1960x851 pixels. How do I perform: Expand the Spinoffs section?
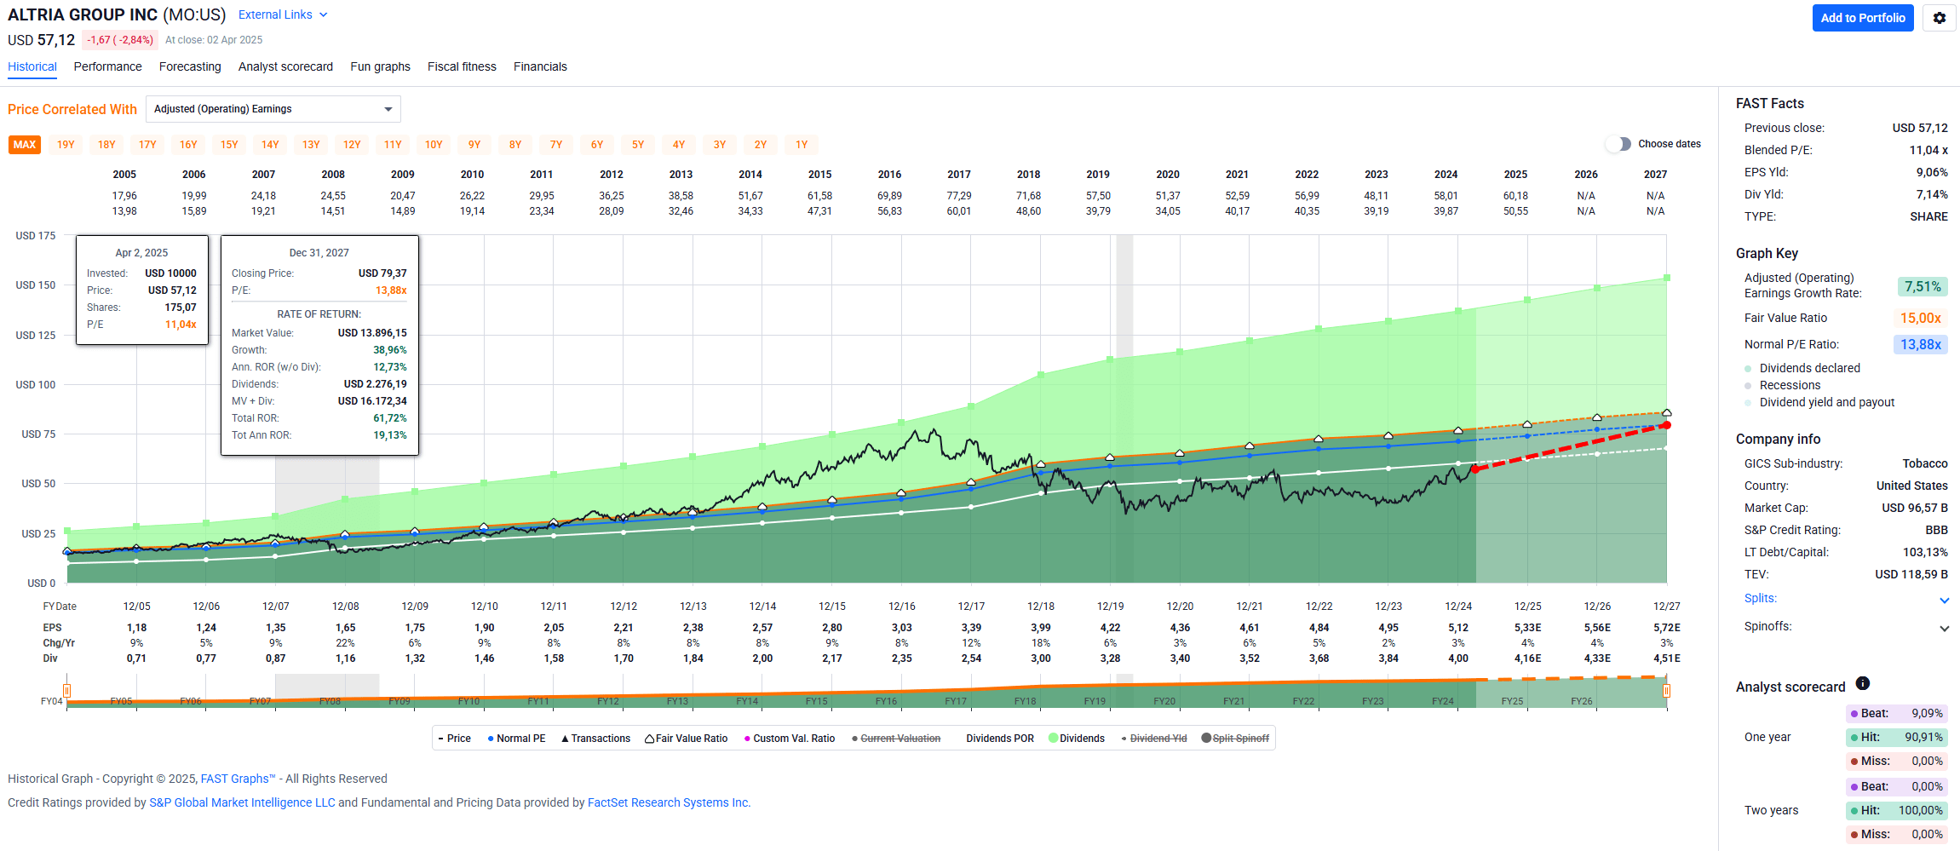(1944, 628)
